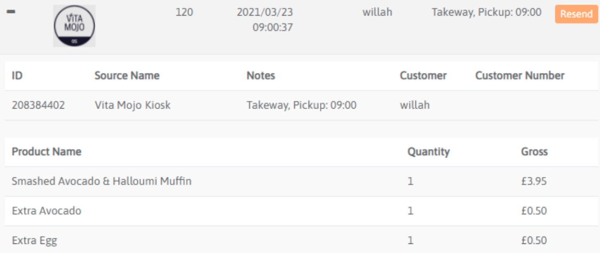Viewport: 600px width, 253px height.
Task: Click the ID column header
Action: pos(17,75)
